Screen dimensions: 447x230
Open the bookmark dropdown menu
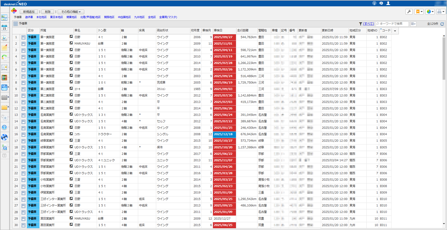tap(419, 12)
